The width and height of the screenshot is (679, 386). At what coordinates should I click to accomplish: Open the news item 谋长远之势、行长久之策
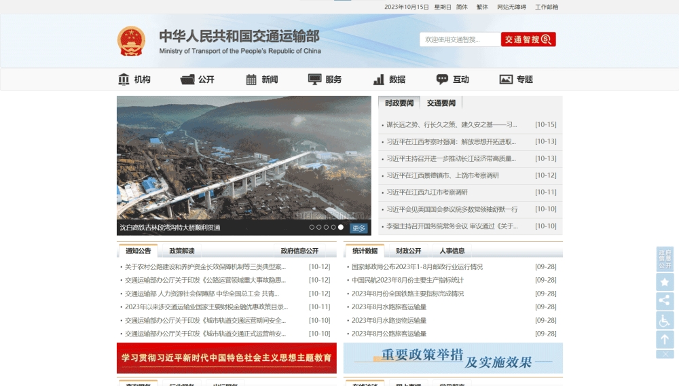[x=452, y=125]
